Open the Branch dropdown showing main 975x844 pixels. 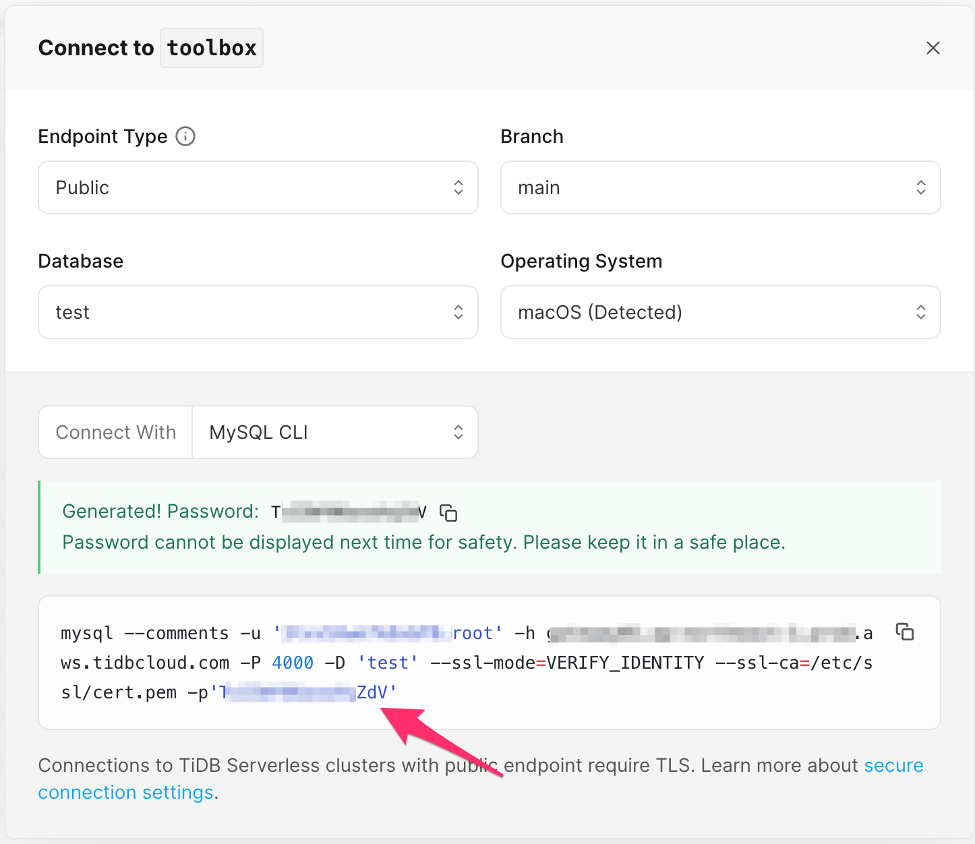(x=720, y=187)
